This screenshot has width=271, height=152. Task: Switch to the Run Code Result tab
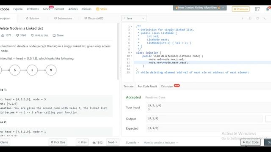pyautogui.click(x=147, y=86)
